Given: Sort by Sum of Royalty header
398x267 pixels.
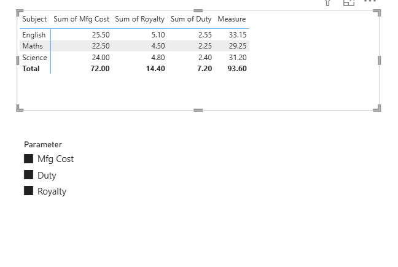Looking at the screenshot, I should click(x=140, y=19).
